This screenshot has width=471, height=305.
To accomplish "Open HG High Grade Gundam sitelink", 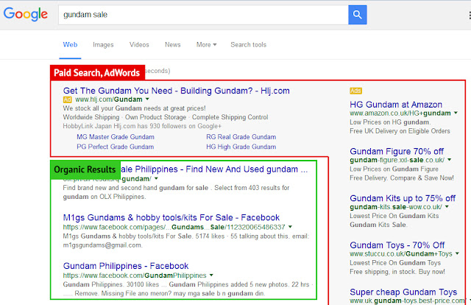I will coord(241,147).
